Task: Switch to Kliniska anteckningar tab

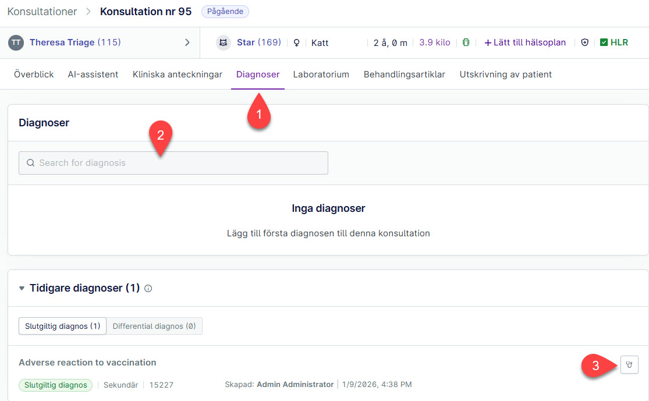Action: [x=177, y=74]
